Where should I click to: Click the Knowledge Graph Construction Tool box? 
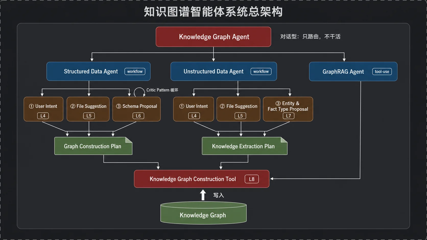pyautogui.click(x=201, y=179)
